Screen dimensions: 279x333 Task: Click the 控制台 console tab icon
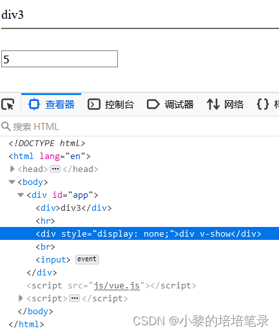(94, 104)
